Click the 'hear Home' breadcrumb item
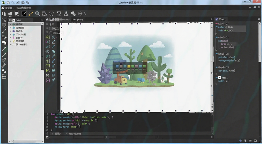The image size is (262, 144). coord(75,134)
